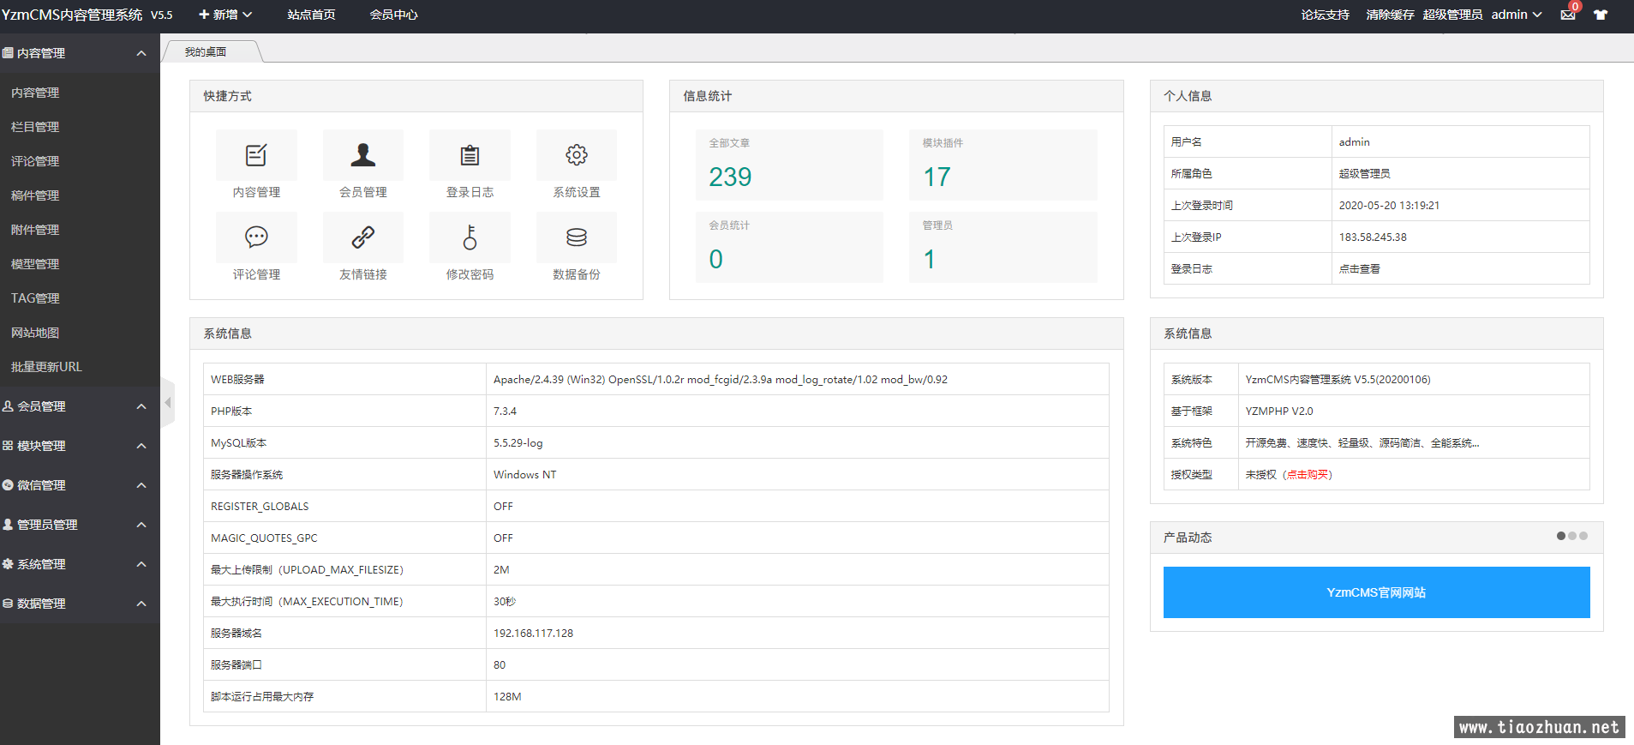Select 稿件管理 in the sidebar menu

35,195
